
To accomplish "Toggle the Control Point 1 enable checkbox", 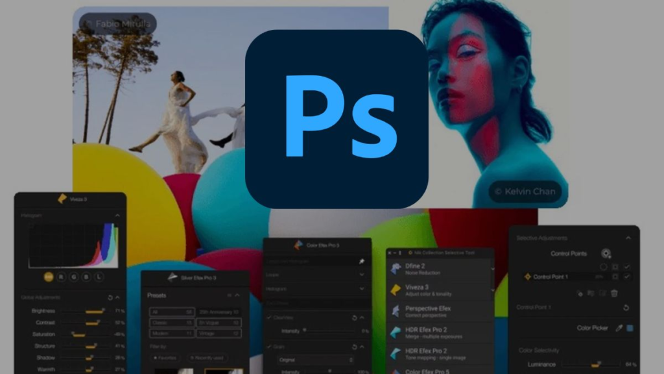I will pyautogui.click(x=627, y=277).
